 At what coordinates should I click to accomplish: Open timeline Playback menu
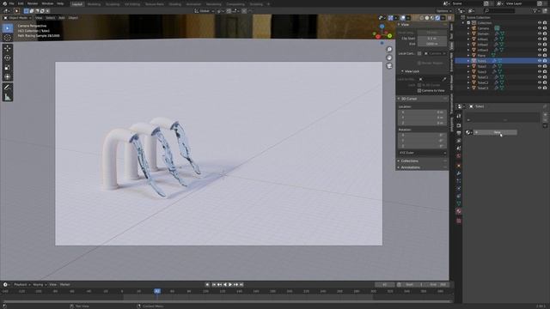(x=21, y=285)
